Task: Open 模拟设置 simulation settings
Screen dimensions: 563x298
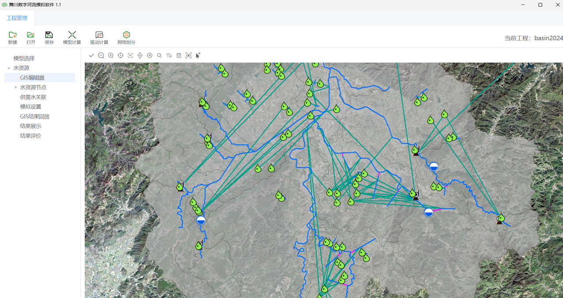Action: pyautogui.click(x=30, y=107)
